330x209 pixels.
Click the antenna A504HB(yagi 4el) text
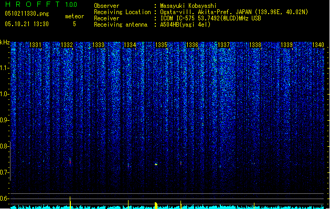(185, 25)
